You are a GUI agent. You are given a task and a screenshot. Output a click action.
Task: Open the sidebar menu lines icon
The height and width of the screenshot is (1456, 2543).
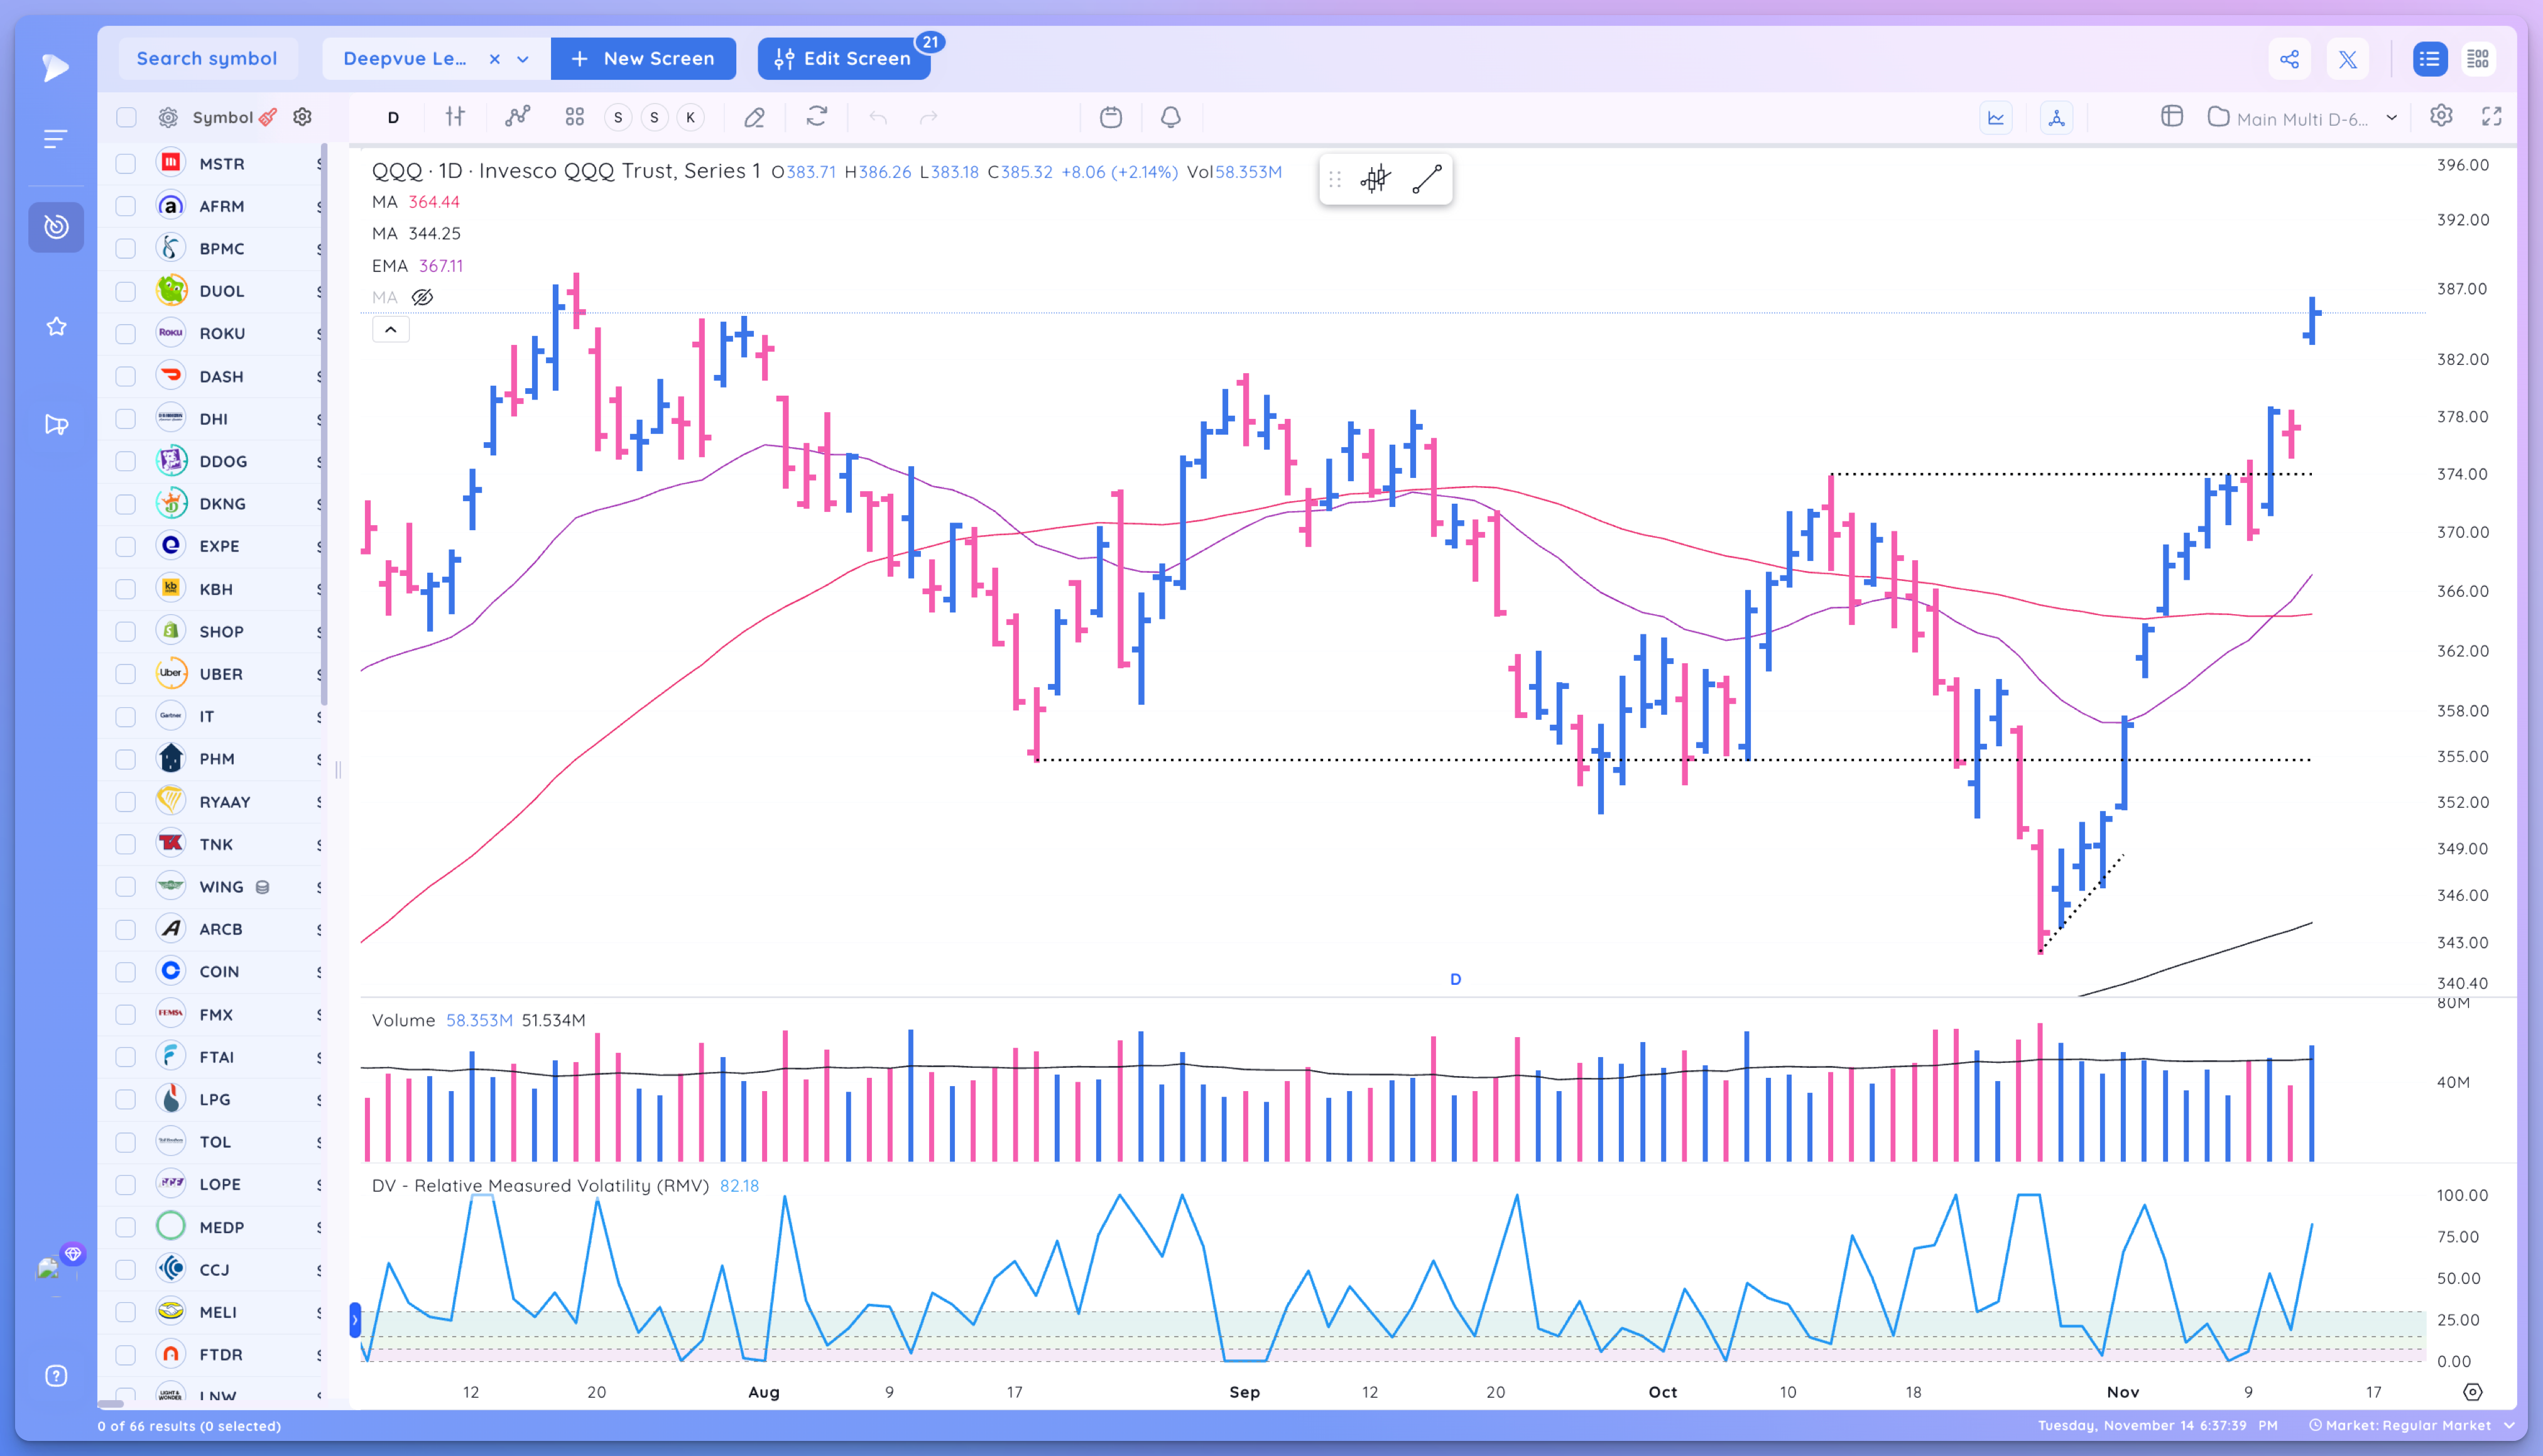point(56,138)
